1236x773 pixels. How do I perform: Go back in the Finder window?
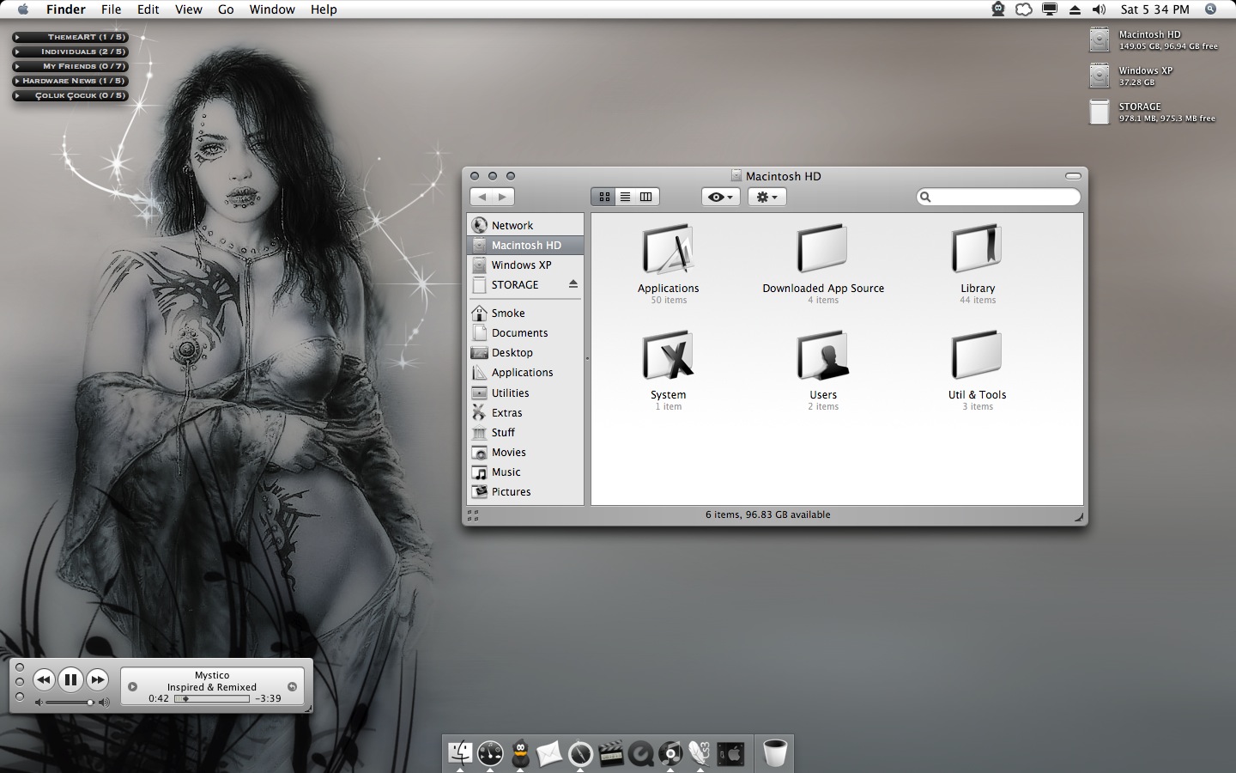[482, 197]
